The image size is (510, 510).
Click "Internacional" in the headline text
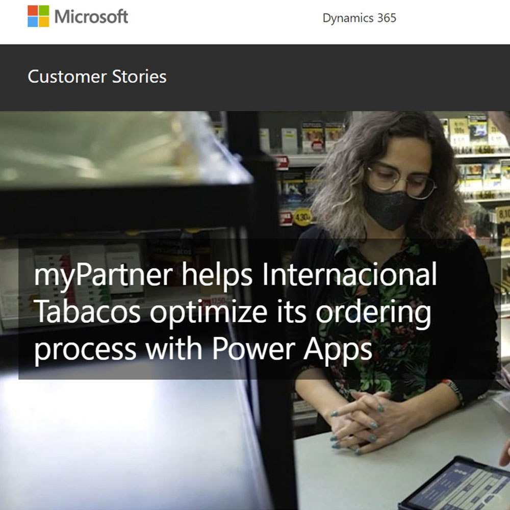349,274
